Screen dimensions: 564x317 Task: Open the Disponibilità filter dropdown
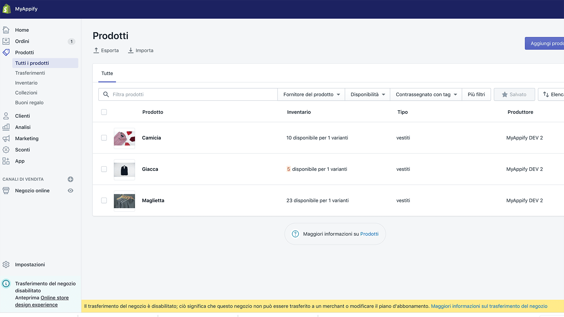point(367,94)
